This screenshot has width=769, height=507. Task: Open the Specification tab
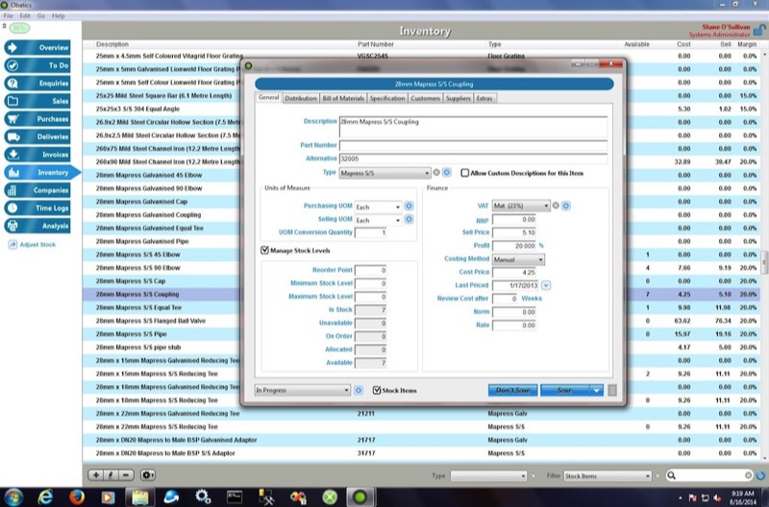pos(387,98)
